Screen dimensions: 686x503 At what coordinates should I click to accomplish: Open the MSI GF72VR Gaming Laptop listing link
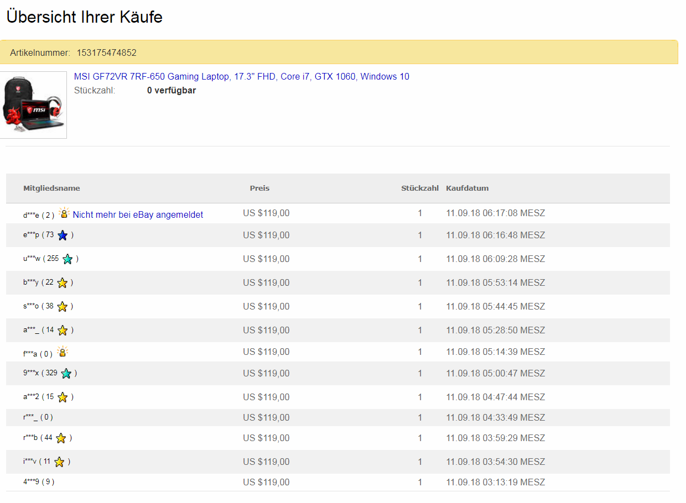coord(241,76)
